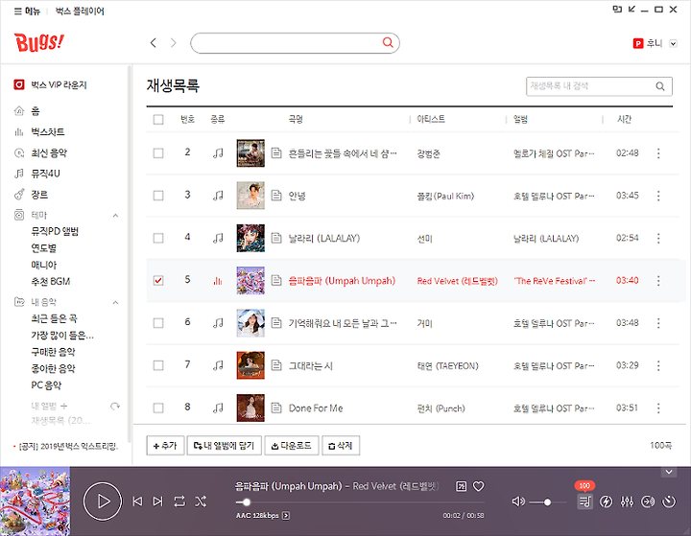Collapse the 테마 section
The width and height of the screenshot is (691, 536).
[x=115, y=216]
